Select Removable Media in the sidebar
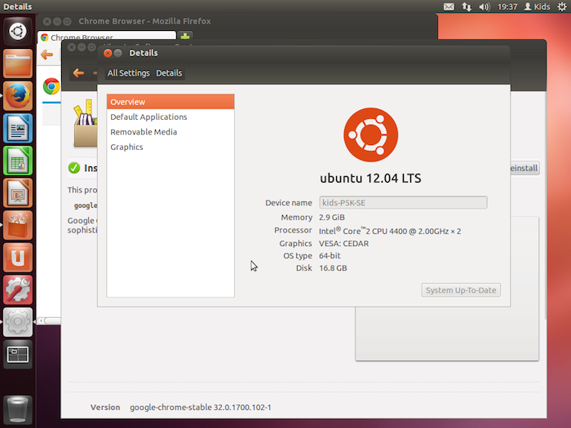This screenshot has width=571, height=428. (170, 132)
